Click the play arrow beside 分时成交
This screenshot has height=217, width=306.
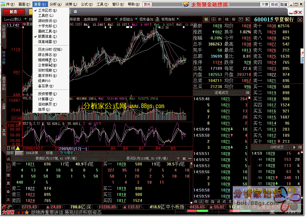coord(294,147)
